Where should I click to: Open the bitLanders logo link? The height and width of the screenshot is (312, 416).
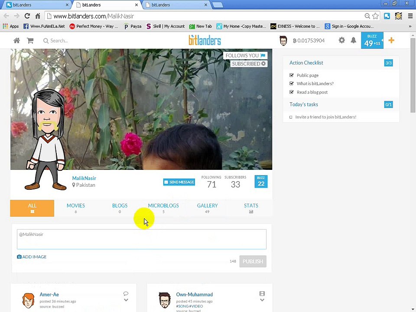pyautogui.click(x=205, y=41)
